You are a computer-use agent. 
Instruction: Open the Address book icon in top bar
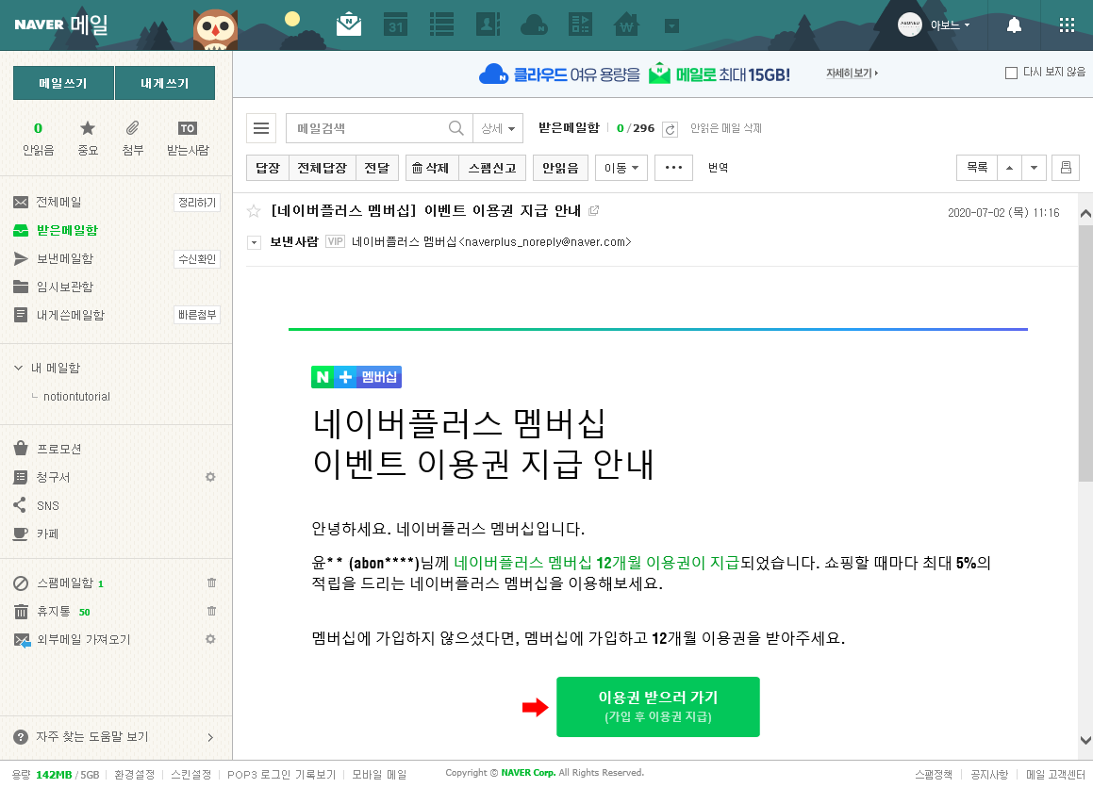click(488, 25)
